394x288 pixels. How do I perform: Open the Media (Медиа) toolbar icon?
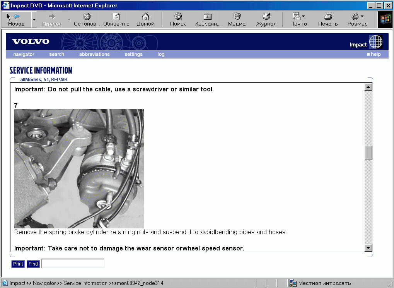[237, 17]
